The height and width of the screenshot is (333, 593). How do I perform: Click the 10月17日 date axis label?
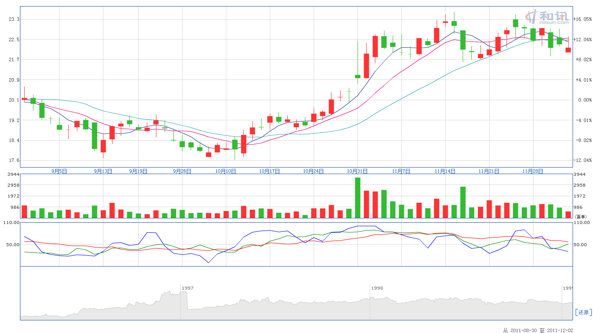click(270, 171)
